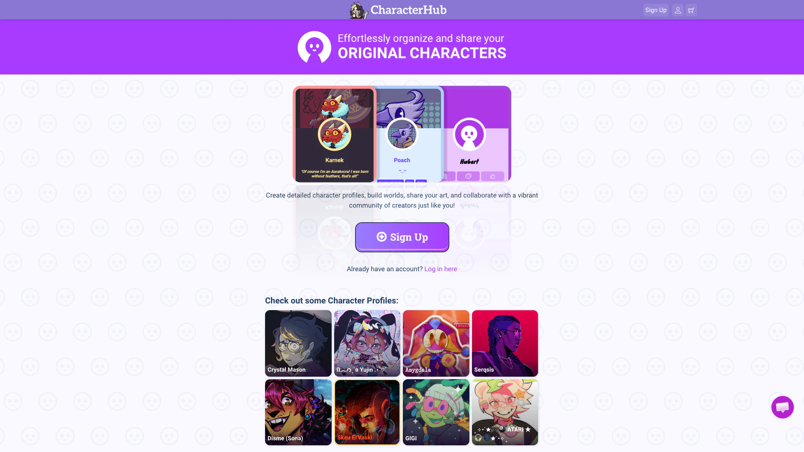
Task: Open the Yujin character profile
Action: point(367,343)
